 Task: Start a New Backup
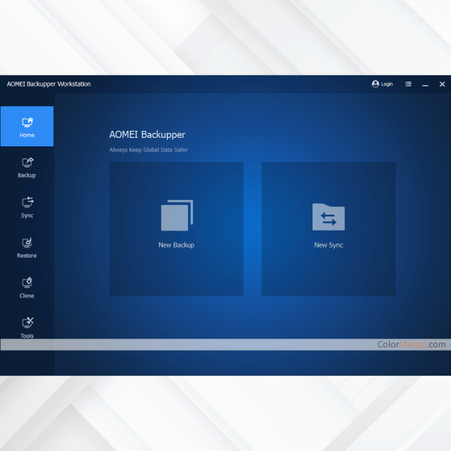point(177,229)
